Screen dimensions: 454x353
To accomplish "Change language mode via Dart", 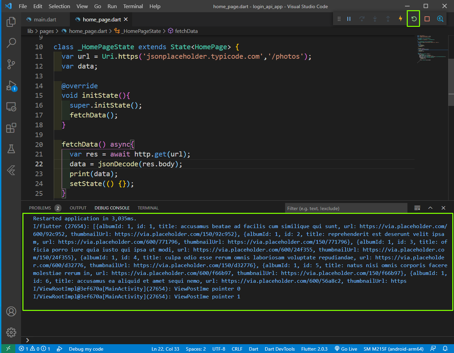I will 254,349.
